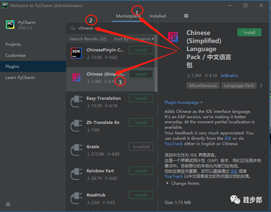
Task: Click the Easy-Translation plugin icon
Action: click(76, 102)
